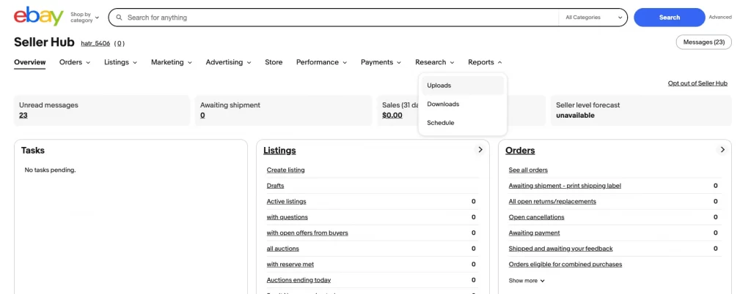Open the All Categories dropdown
Image resolution: width=751 pixels, height=294 pixels.
click(x=593, y=18)
